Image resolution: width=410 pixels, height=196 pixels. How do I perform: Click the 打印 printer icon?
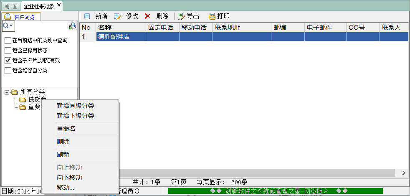coord(212,16)
